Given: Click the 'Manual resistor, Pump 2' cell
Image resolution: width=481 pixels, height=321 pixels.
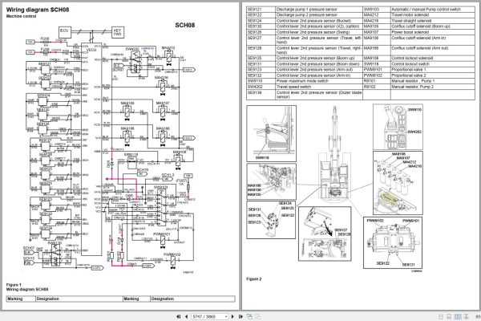Looking at the screenshot, I should (433, 87).
